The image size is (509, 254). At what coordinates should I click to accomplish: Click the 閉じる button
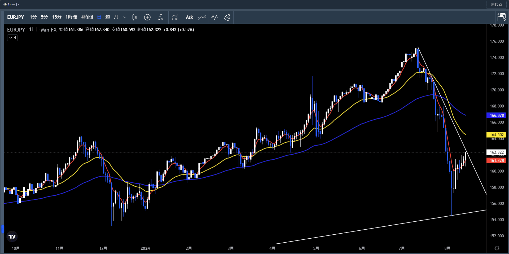[x=496, y=5]
